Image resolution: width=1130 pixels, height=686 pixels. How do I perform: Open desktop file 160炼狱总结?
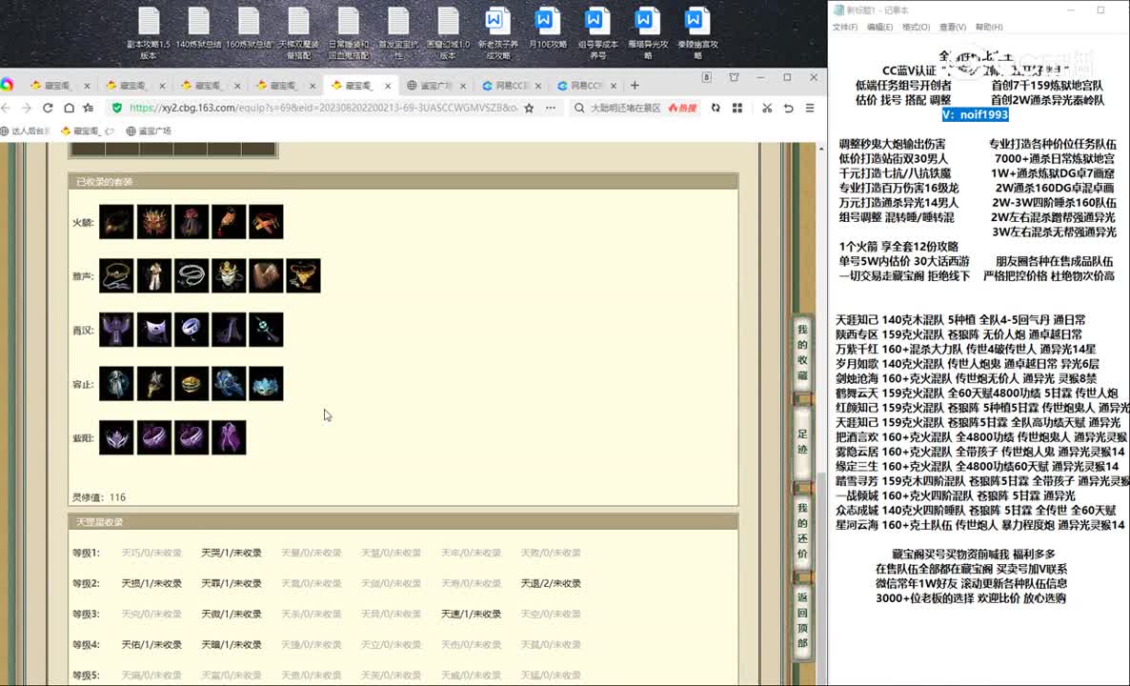249,28
